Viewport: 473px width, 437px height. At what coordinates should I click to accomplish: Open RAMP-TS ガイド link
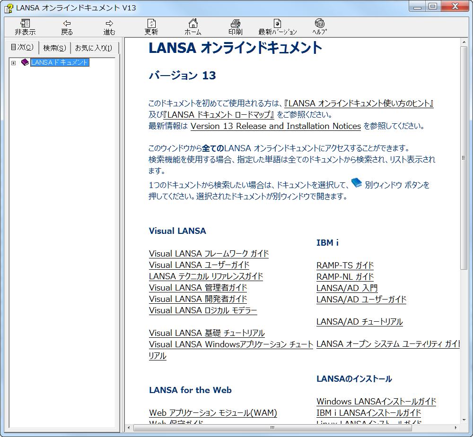345,266
